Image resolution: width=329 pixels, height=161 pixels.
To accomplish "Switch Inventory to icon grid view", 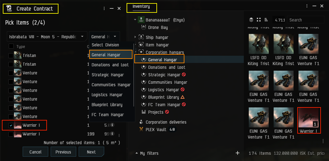I will coord(259,20).
